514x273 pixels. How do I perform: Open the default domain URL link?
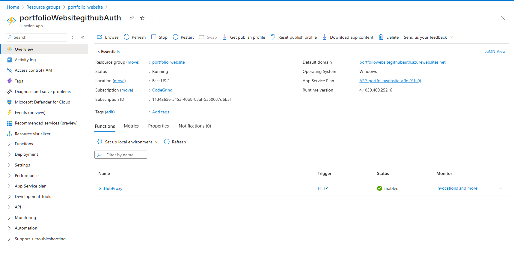pyautogui.click(x=403, y=62)
